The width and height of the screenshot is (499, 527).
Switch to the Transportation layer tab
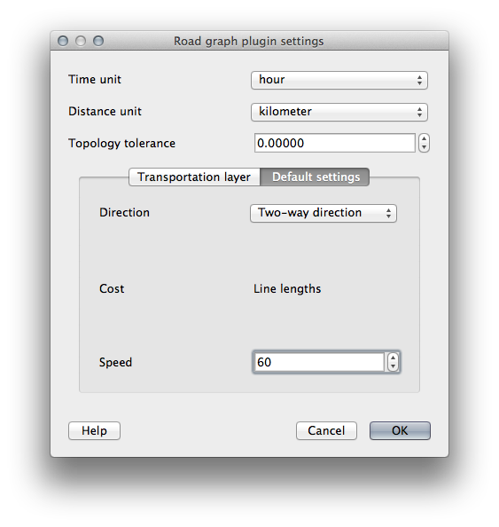[194, 177]
